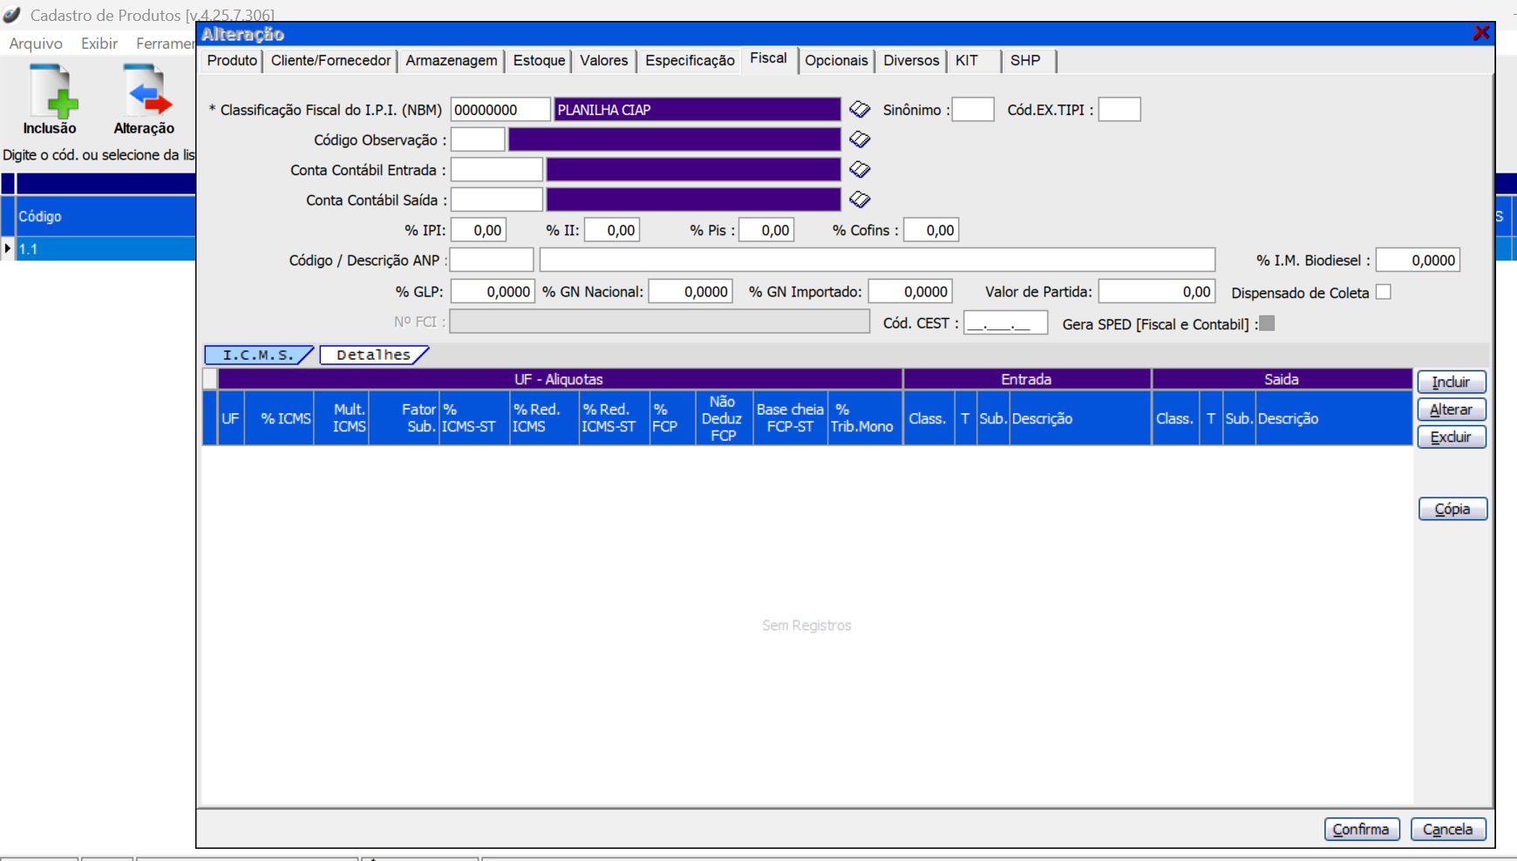Viewport: 1517px width, 861px height.
Task: Close the Alteração dialog with red X
Action: (1480, 33)
